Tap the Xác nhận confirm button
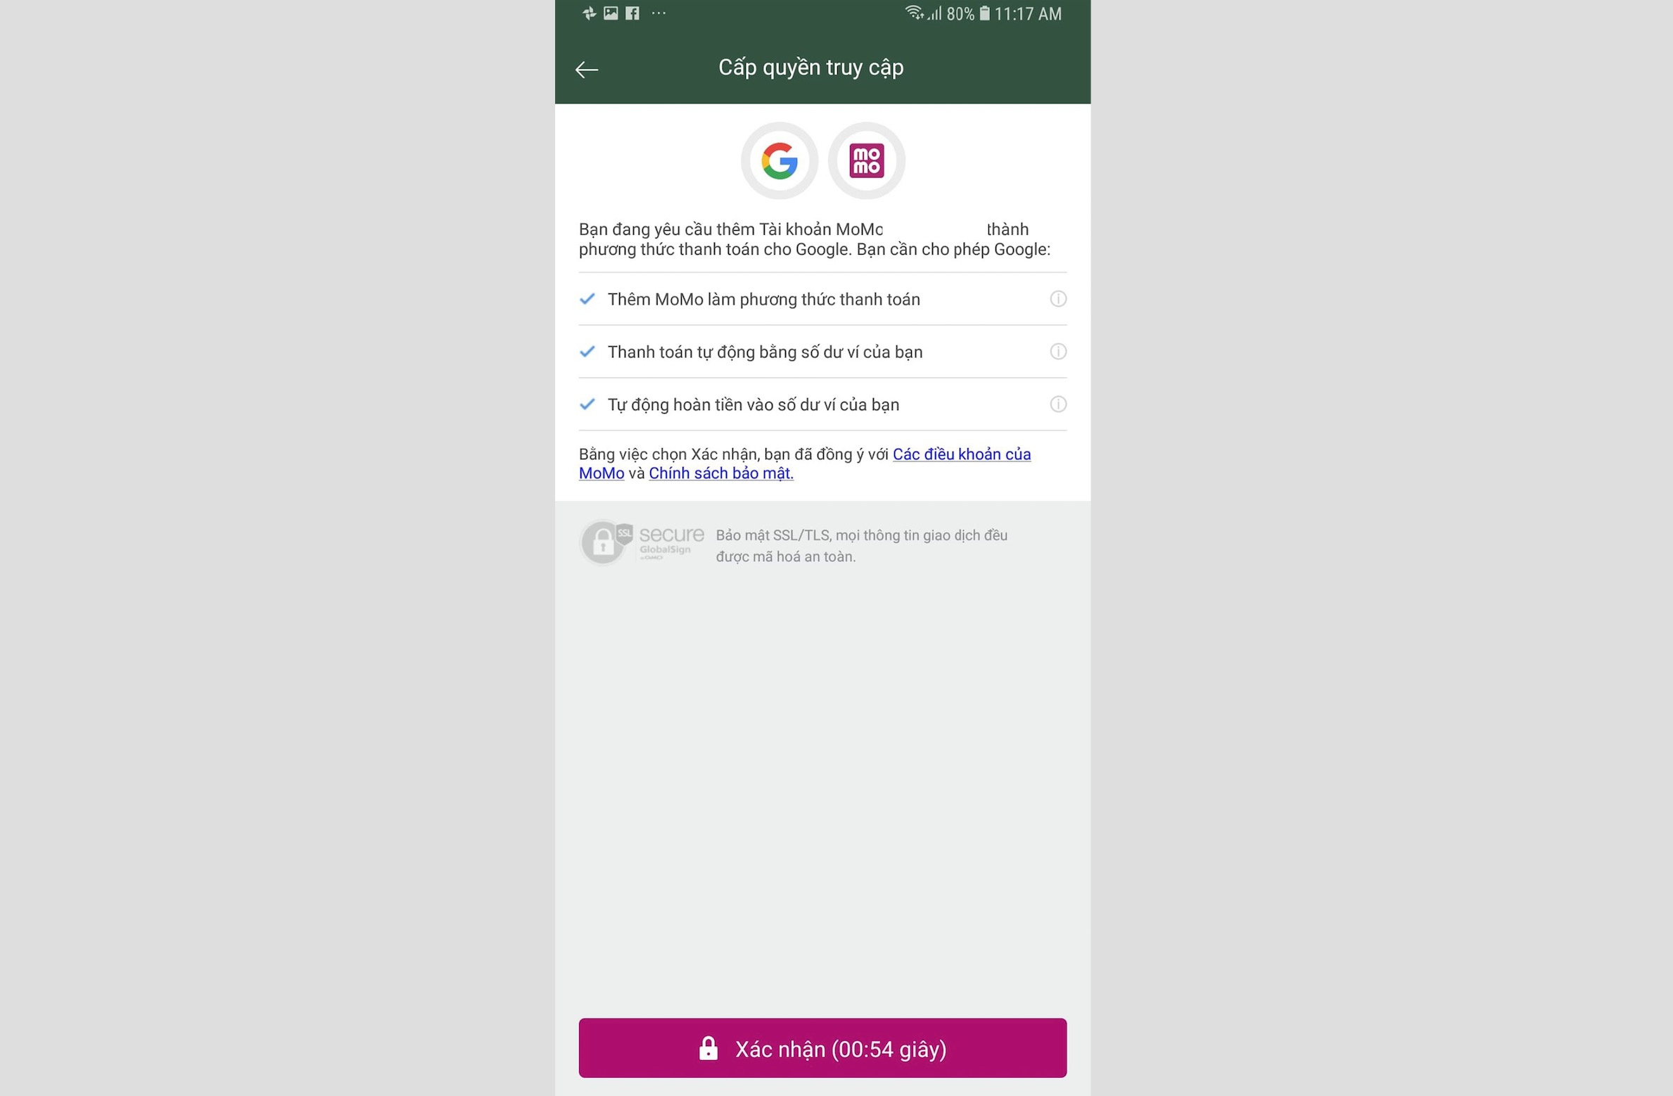This screenshot has width=1673, height=1096. (x=822, y=1048)
